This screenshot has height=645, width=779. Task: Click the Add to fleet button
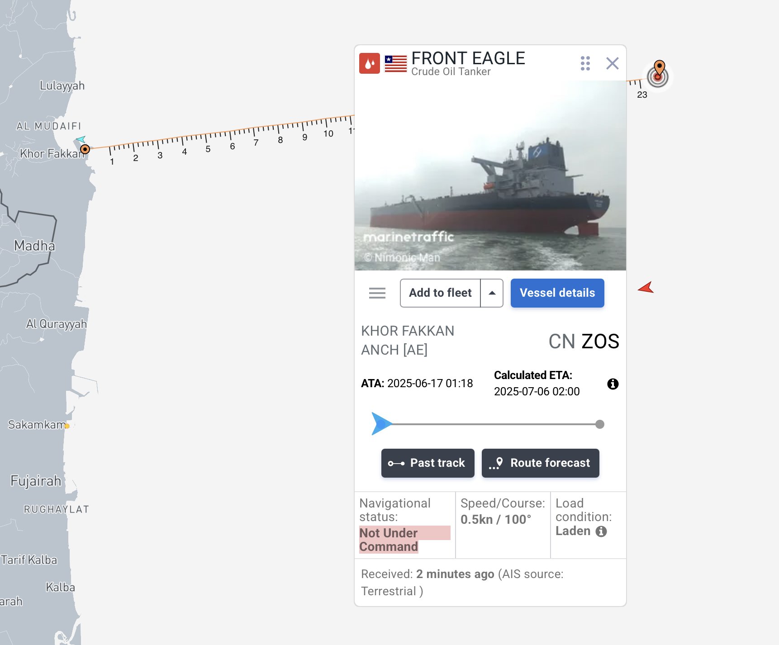tap(440, 293)
